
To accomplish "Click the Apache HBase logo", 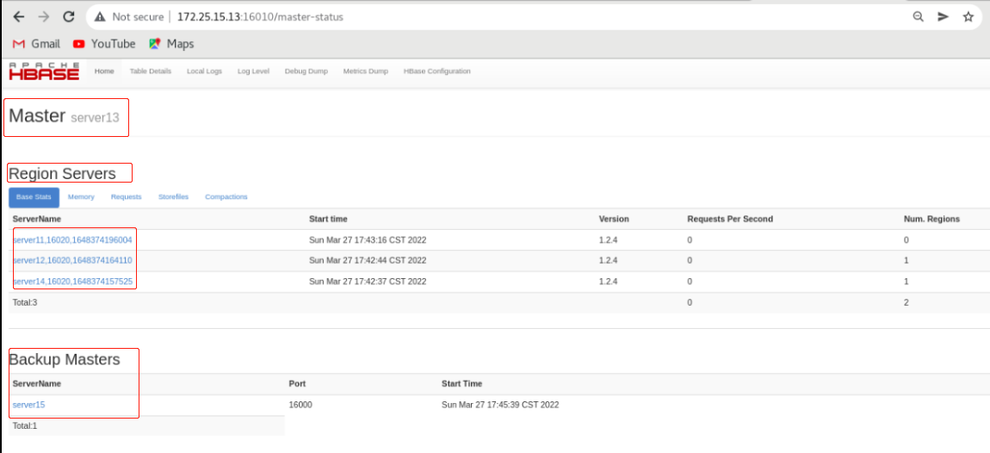I will pos(44,71).
